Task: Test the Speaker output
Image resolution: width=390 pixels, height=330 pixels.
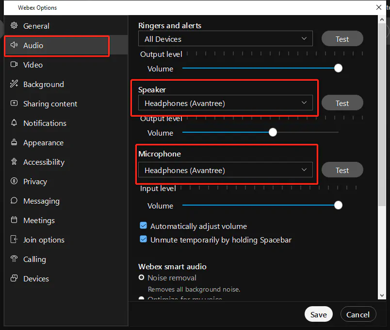Action: pyautogui.click(x=342, y=103)
